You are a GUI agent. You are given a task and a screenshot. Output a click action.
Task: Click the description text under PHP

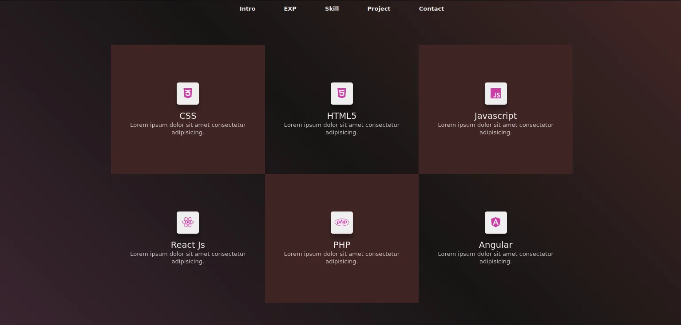tap(342, 258)
